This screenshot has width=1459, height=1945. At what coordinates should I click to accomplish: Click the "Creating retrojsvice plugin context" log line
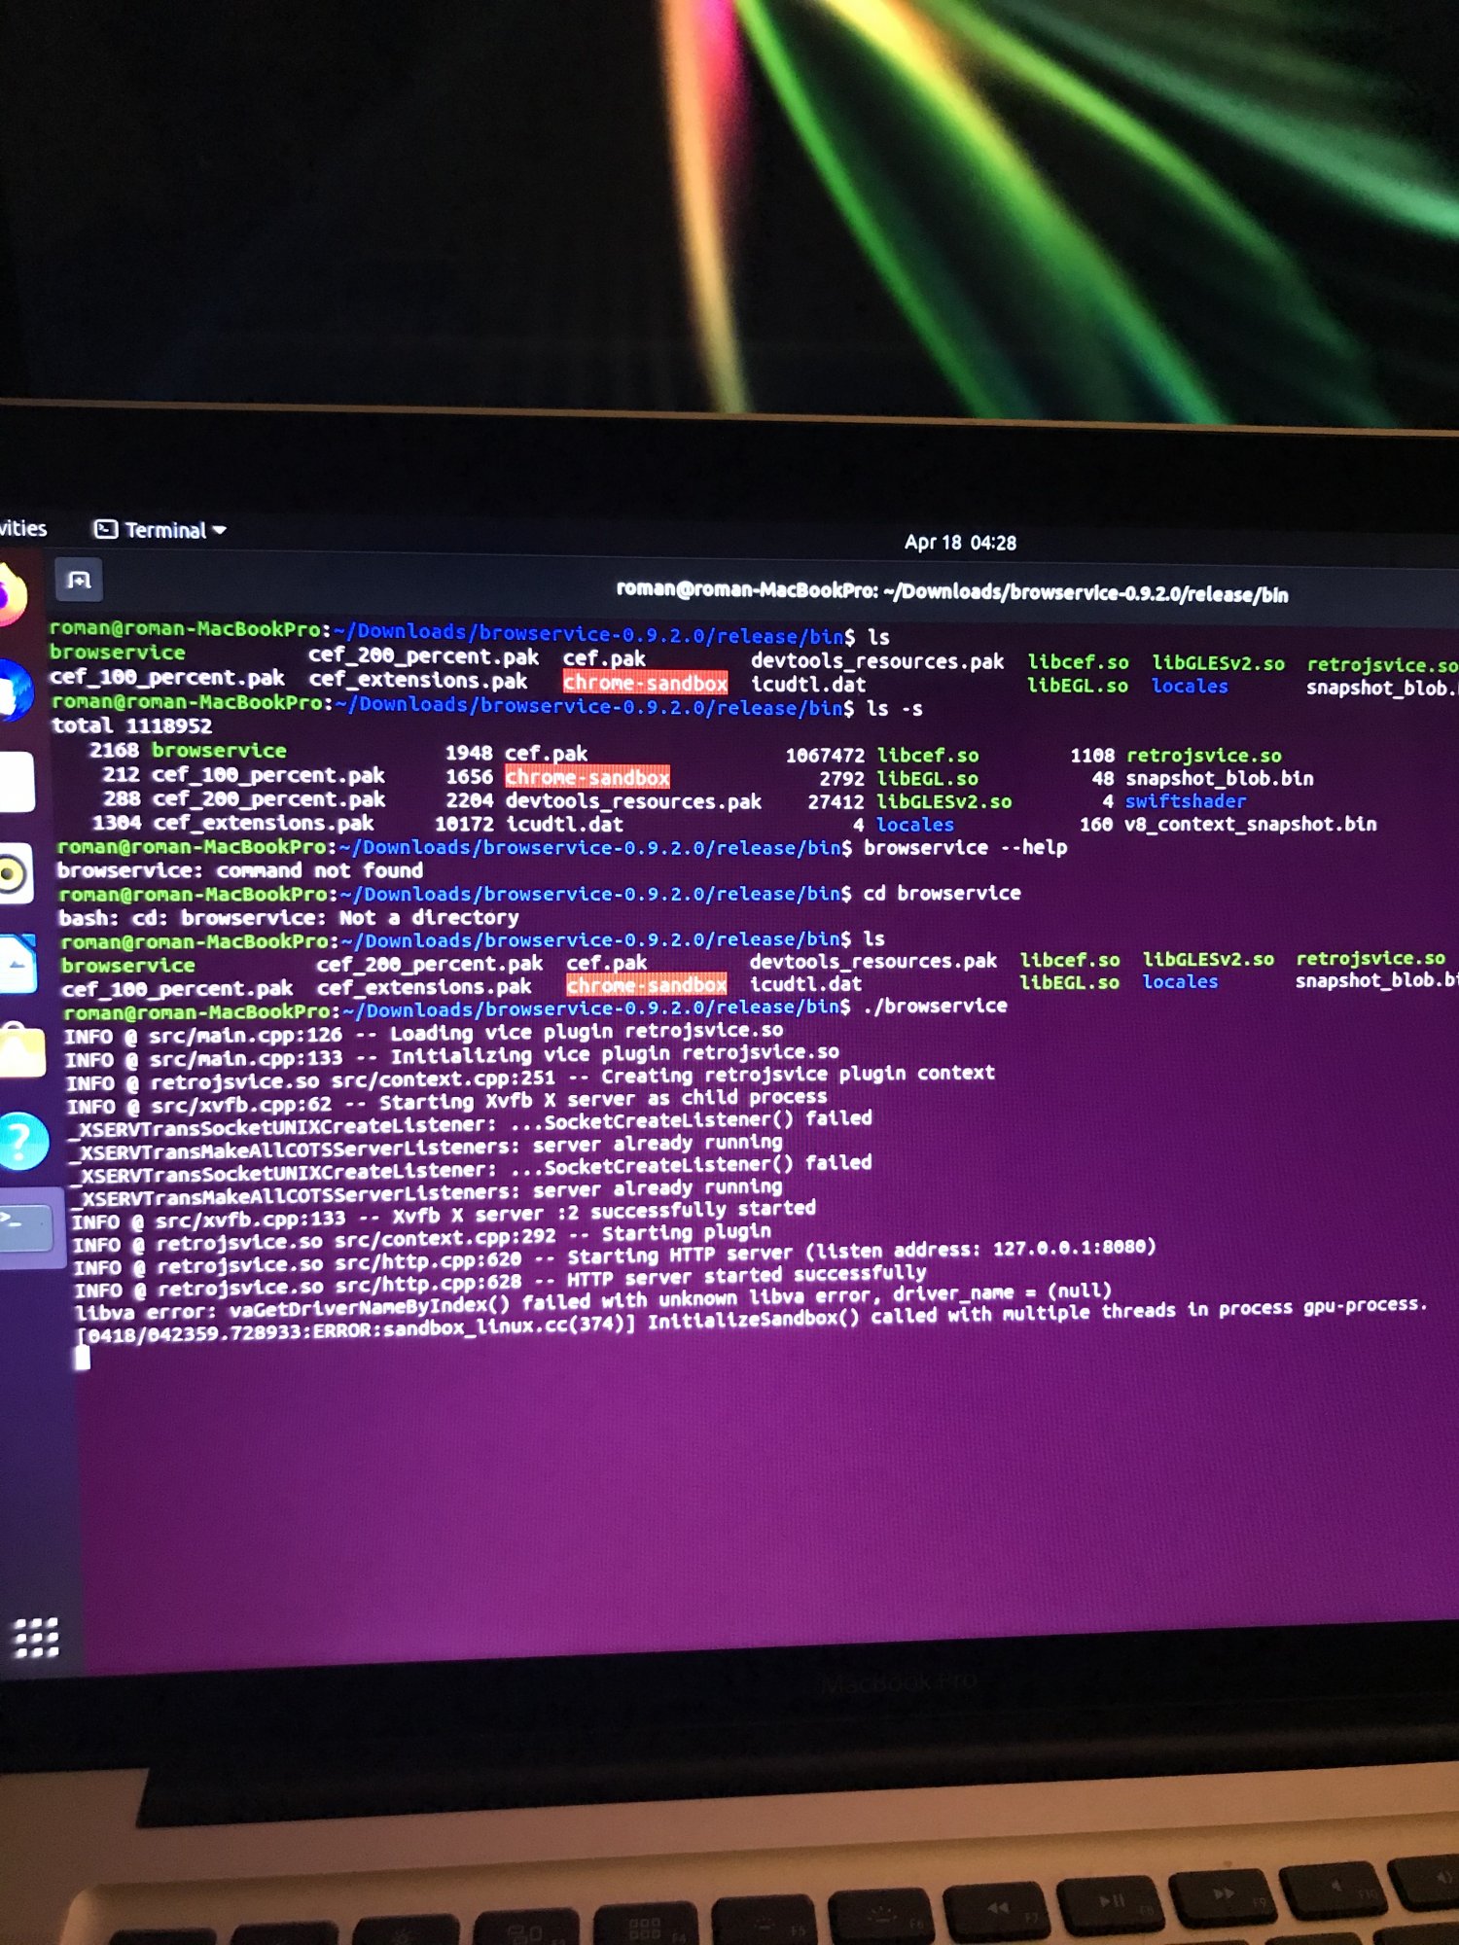tap(531, 1079)
